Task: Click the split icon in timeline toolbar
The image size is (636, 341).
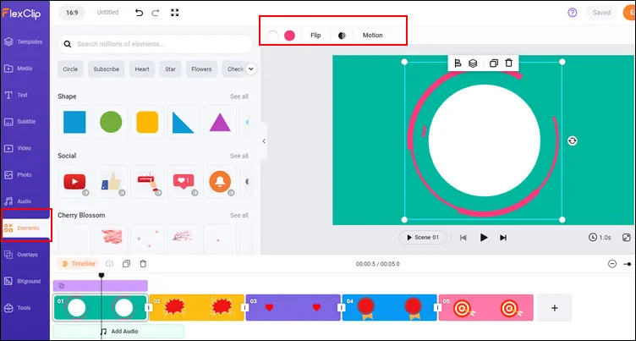Action: tap(109, 264)
